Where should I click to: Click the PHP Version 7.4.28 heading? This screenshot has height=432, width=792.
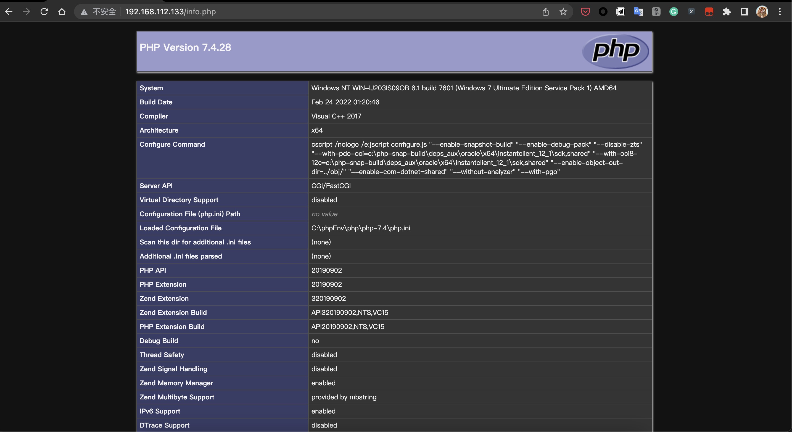click(x=185, y=47)
